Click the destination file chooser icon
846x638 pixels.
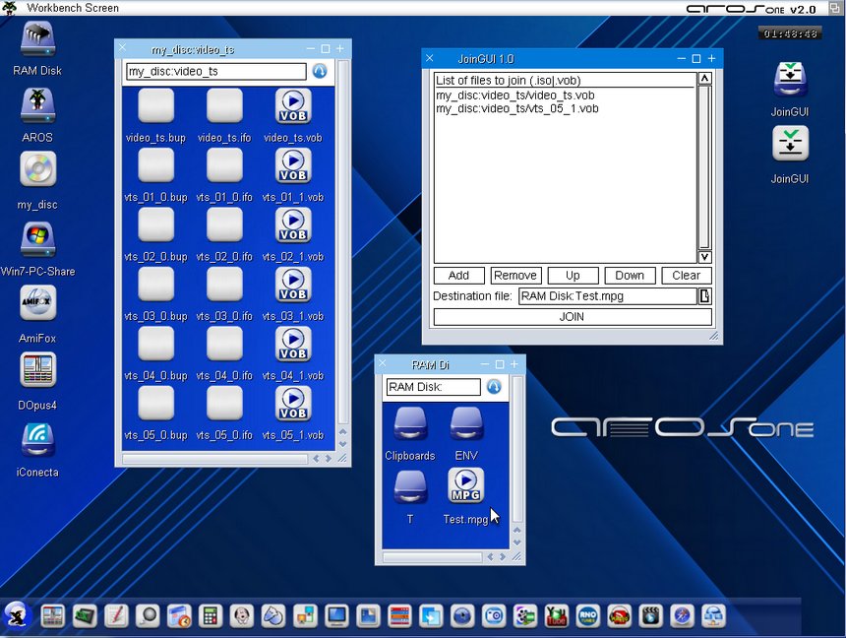[x=704, y=296]
